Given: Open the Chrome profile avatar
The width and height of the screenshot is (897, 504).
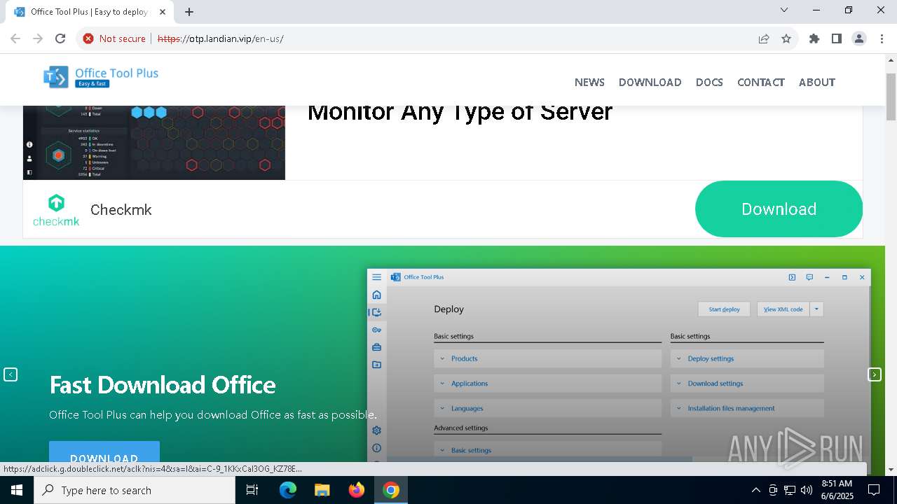Looking at the screenshot, I should pyautogui.click(x=859, y=38).
